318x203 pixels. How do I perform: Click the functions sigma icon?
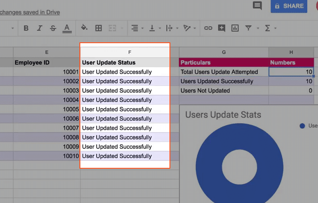[x=268, y=28]
